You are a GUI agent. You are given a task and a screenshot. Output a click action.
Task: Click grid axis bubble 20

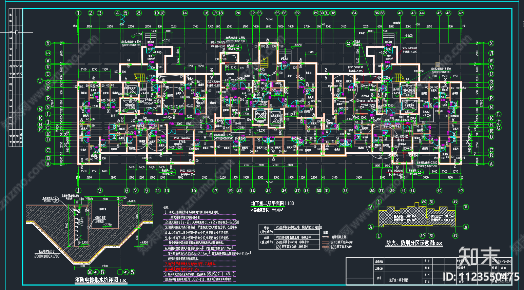(x=238, y=13)
